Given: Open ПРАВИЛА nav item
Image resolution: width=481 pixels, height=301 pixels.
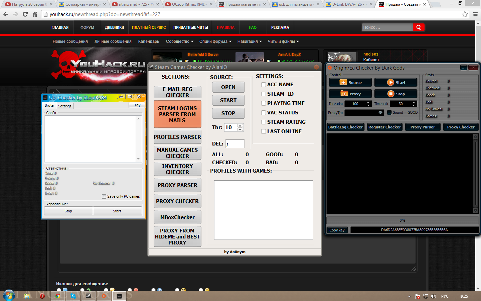Looking at the screenshot, I should 226,27.
